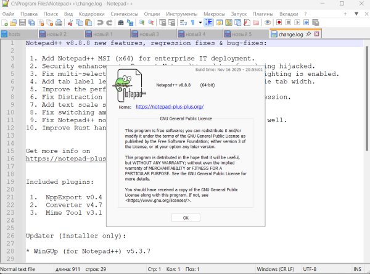Screen dimensions: 370x274
Task: Click Run Macro Multiple Times icon
Action: coord(306,23)
